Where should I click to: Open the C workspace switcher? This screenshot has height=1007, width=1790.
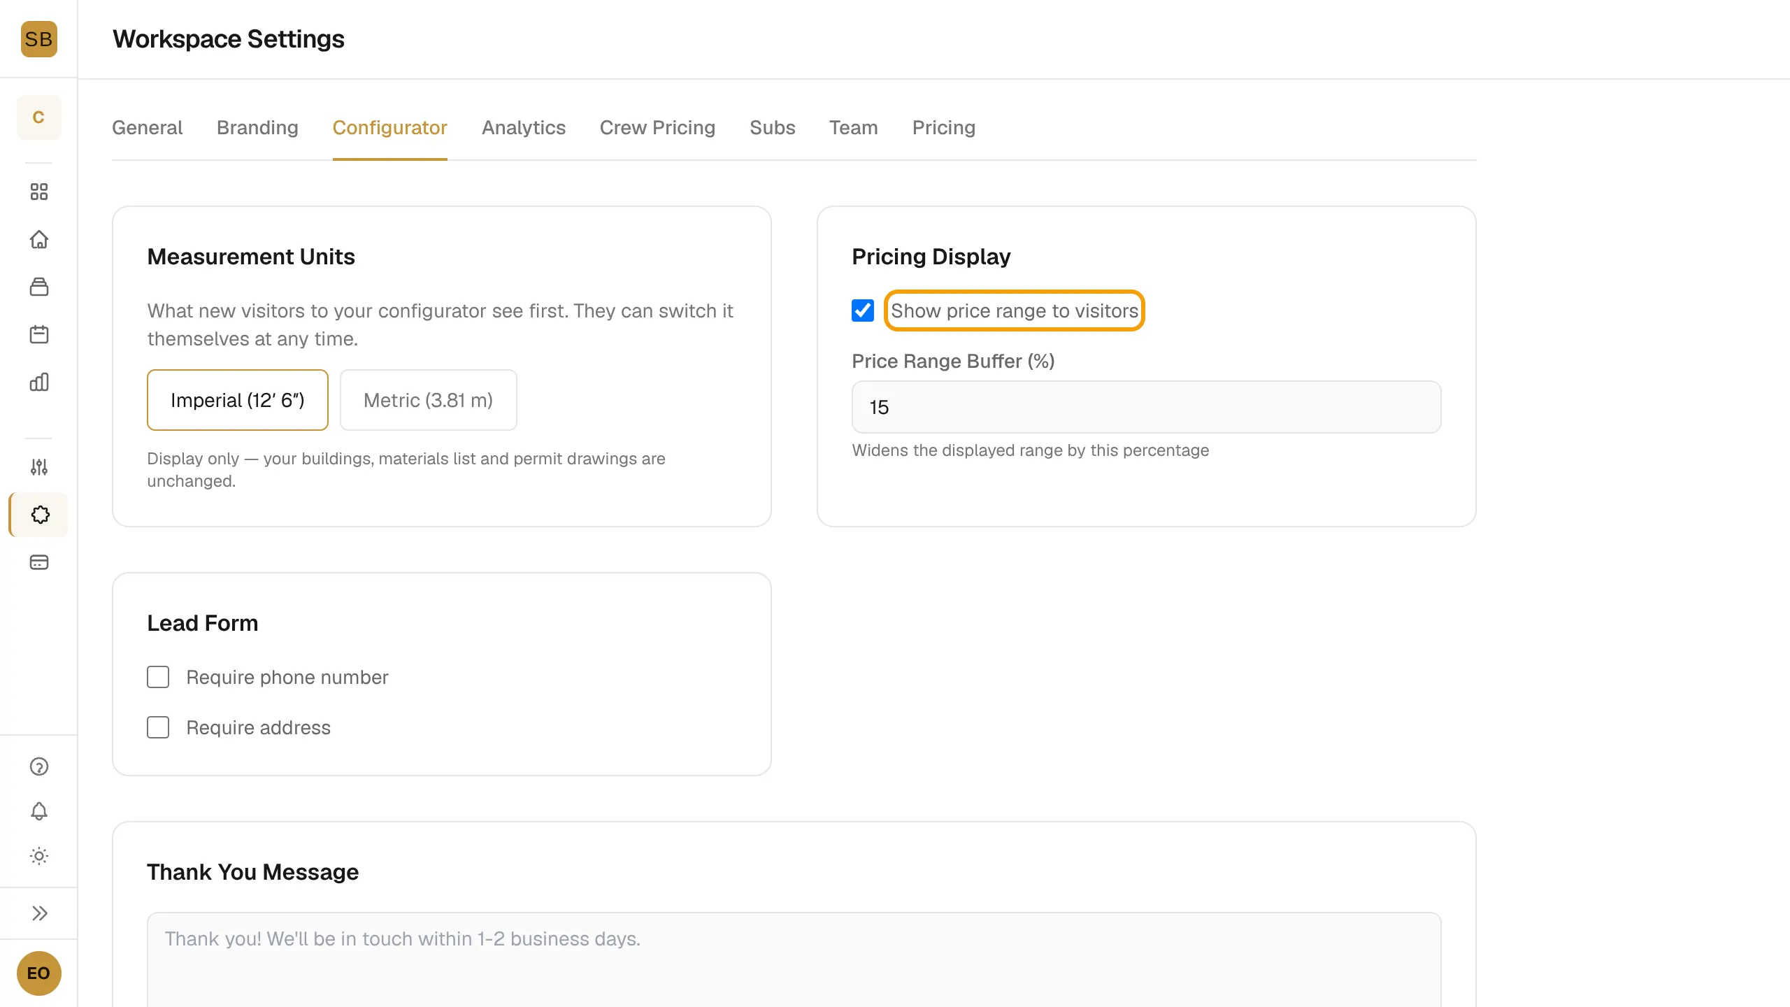(x=38, y=117)
